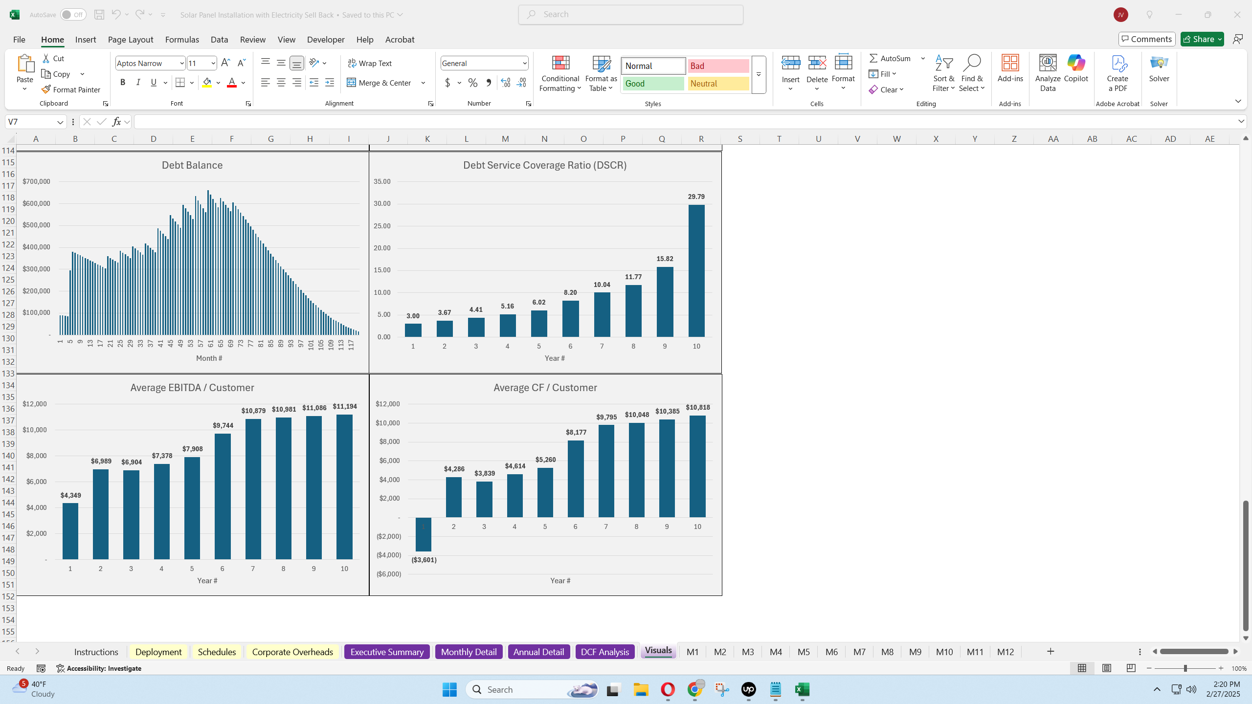
Task: Click the Insert cells icon
Action: [791, 64]
